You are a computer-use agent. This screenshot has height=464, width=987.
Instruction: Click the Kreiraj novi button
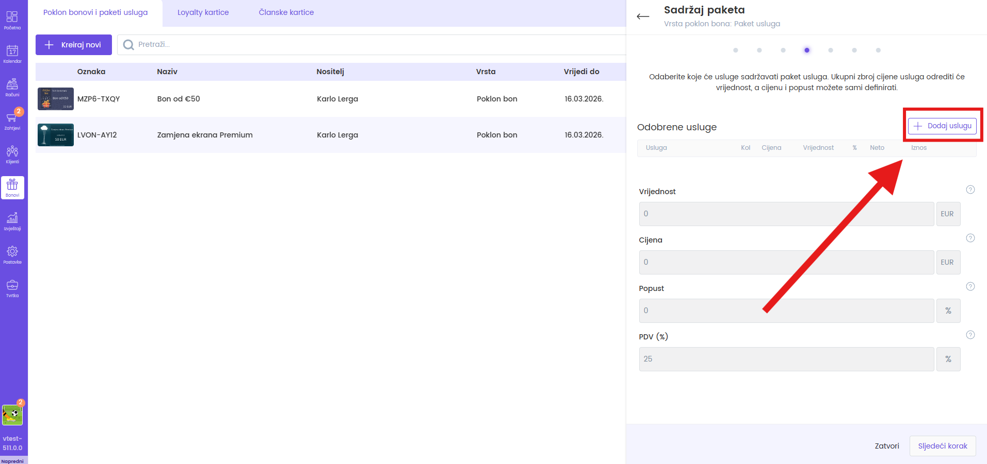tap(73, 45)
